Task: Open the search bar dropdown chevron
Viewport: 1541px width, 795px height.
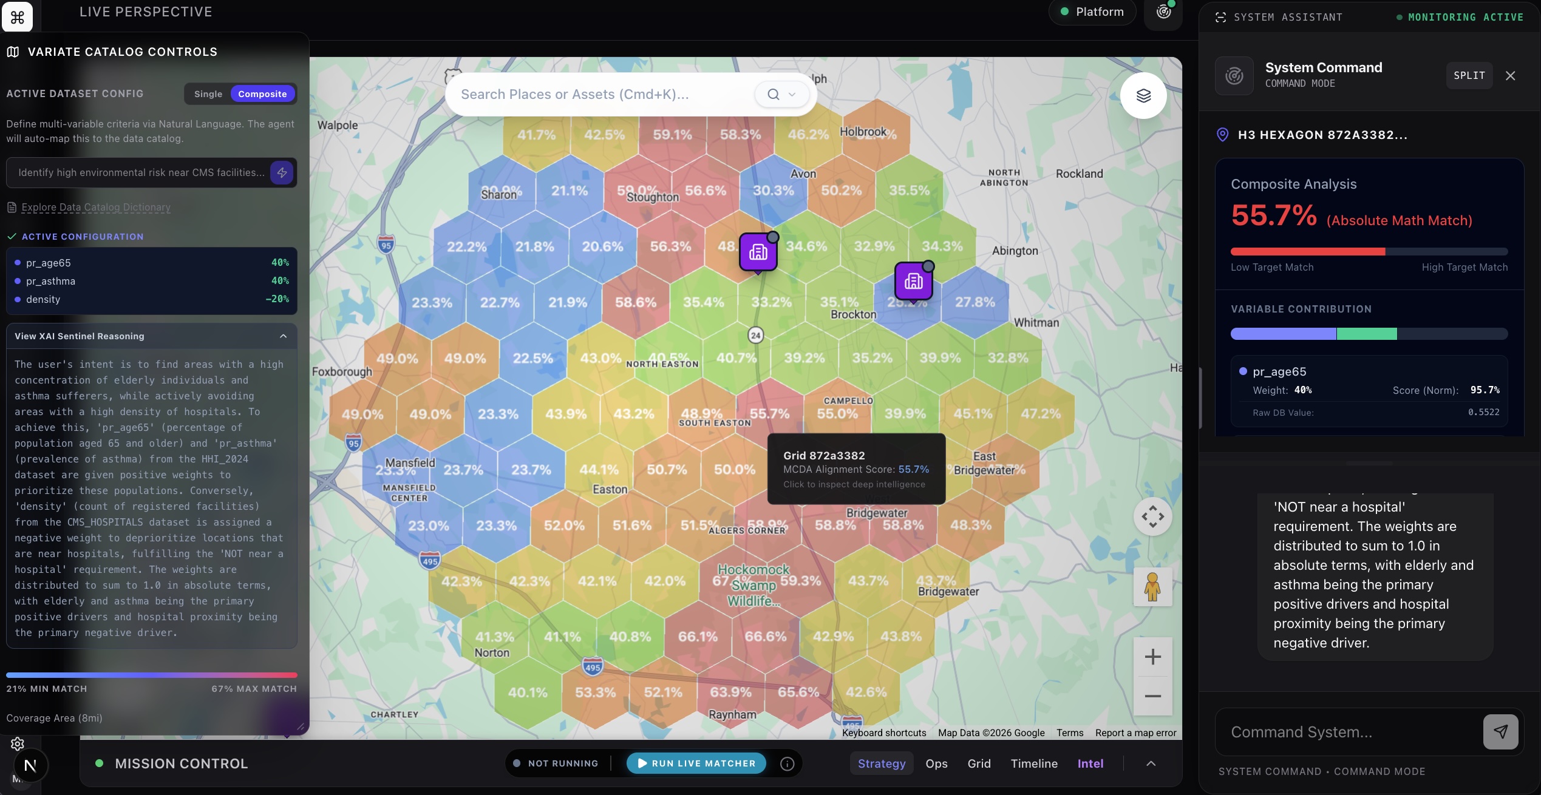Action: point(792,95)
